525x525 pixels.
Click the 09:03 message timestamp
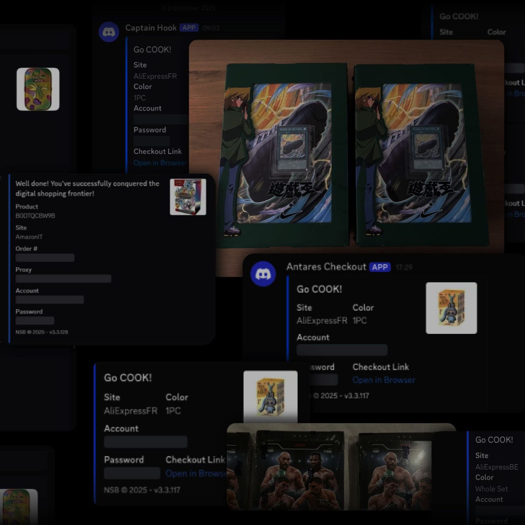[x=211, y=28]
